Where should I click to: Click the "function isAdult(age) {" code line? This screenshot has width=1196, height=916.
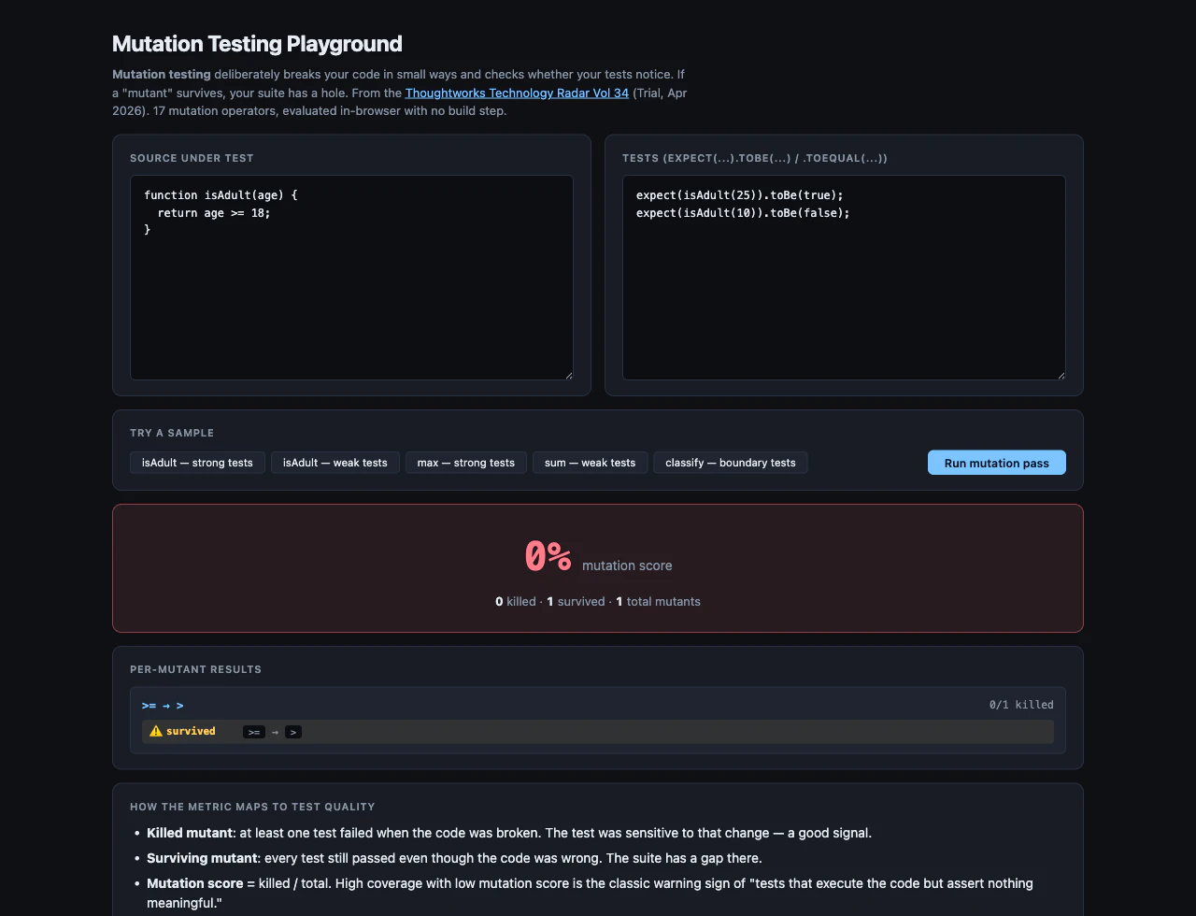point(221,195)
